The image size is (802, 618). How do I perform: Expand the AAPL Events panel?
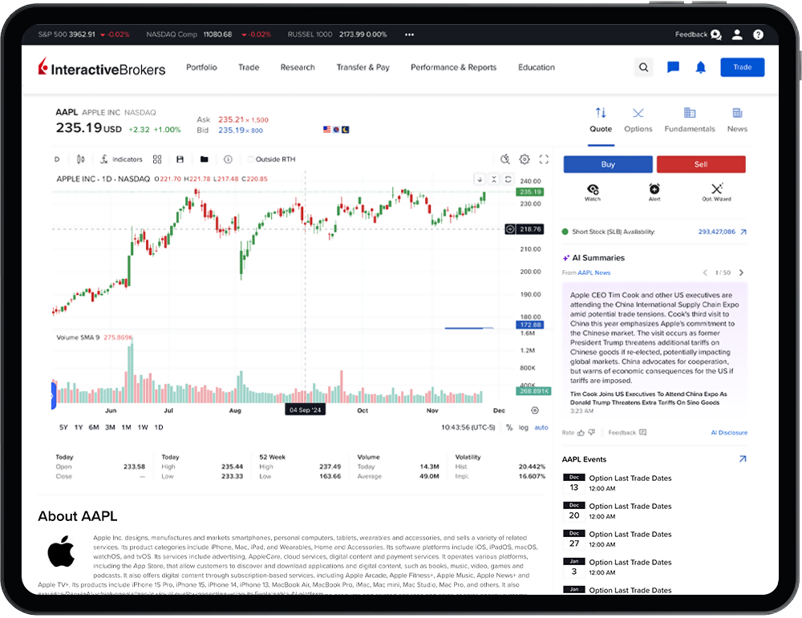(743, 458)
